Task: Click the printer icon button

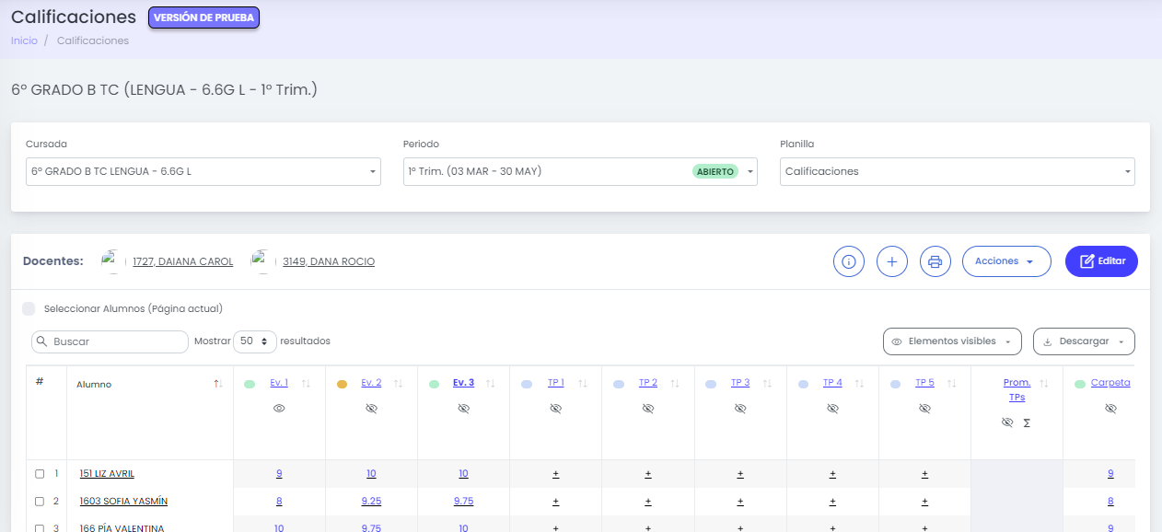Action: point(935,261)
